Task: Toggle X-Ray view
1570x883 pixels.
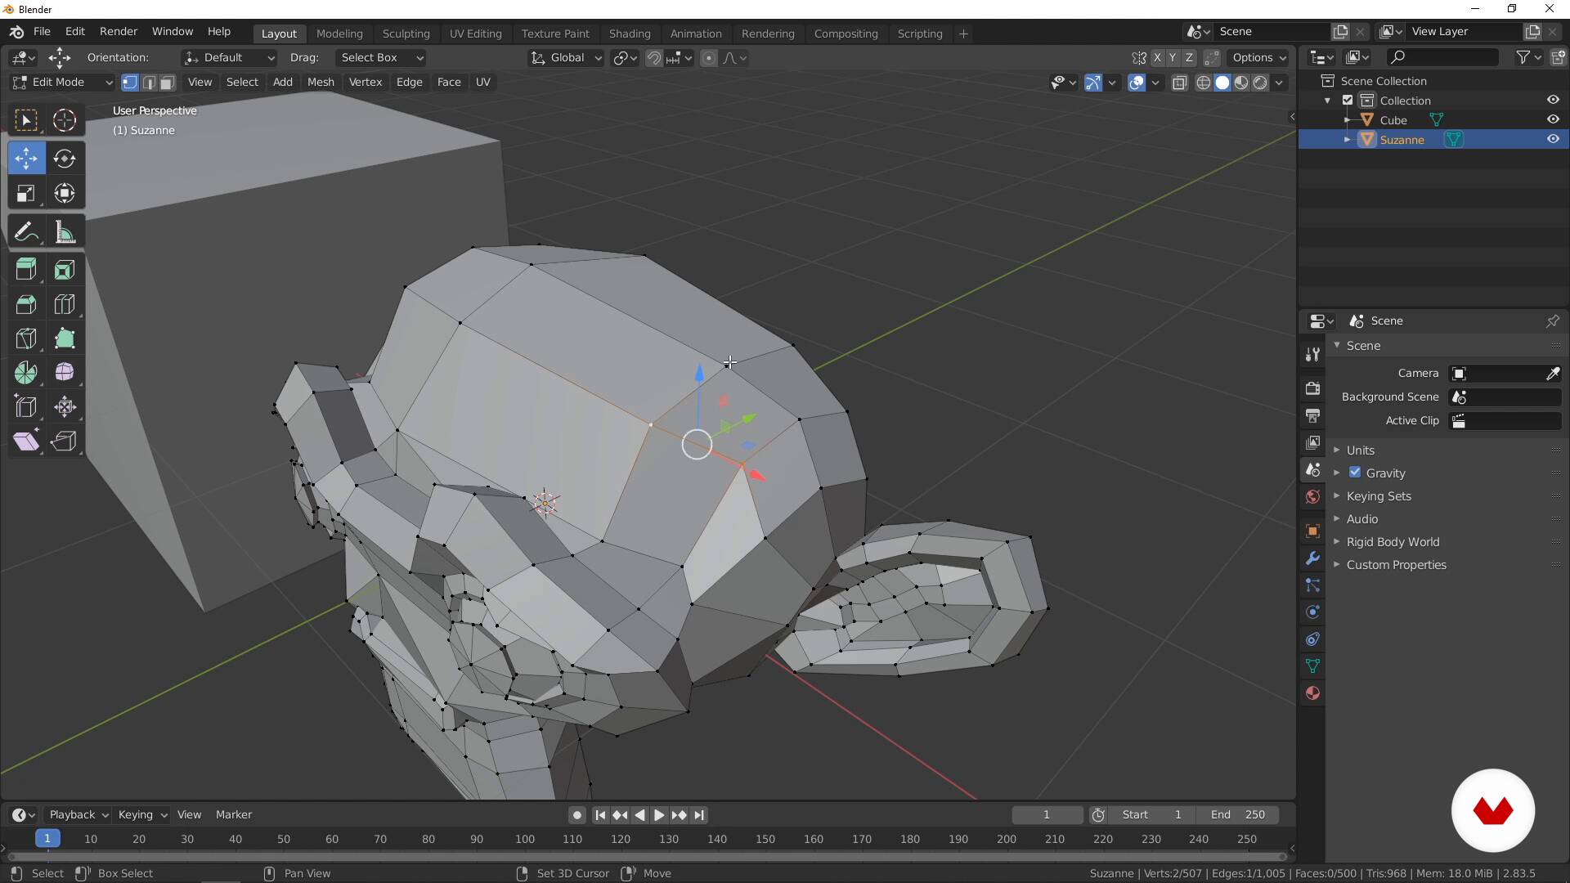Action: click(1179, 83)
